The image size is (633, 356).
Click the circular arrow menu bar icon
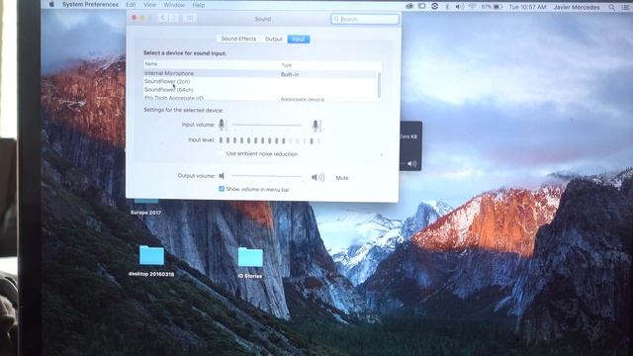(434, 7)
